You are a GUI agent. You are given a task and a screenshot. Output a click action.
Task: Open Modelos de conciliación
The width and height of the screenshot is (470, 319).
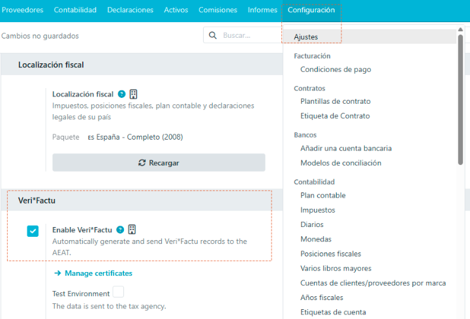click(341, 163)
